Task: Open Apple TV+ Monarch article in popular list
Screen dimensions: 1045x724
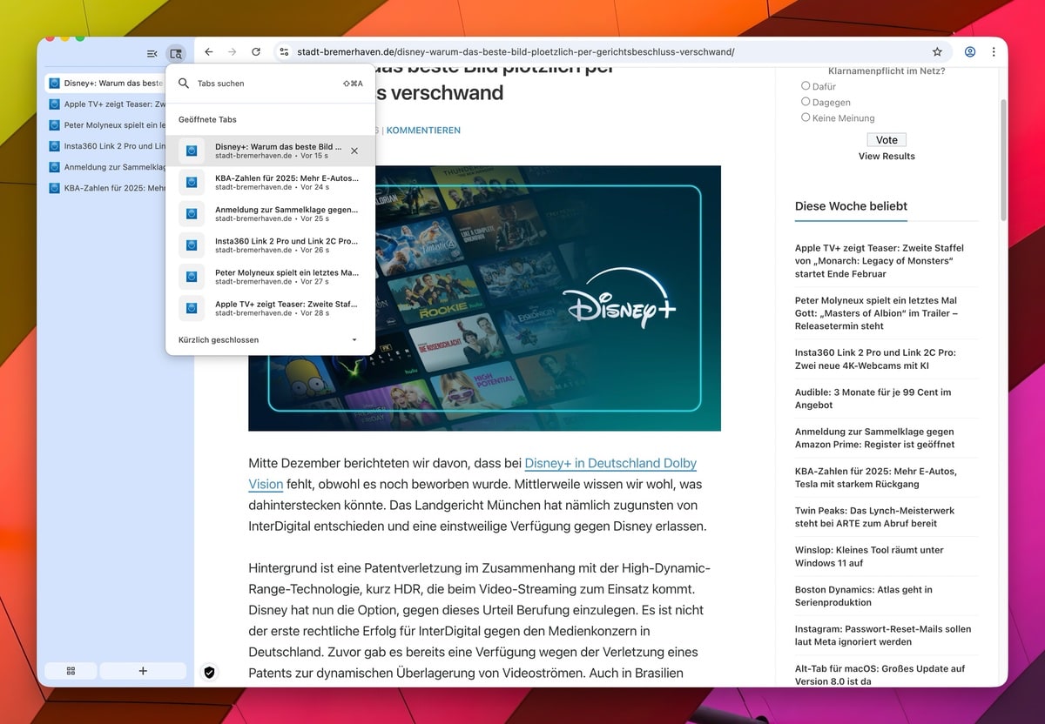Action: (x=880, y=261)
